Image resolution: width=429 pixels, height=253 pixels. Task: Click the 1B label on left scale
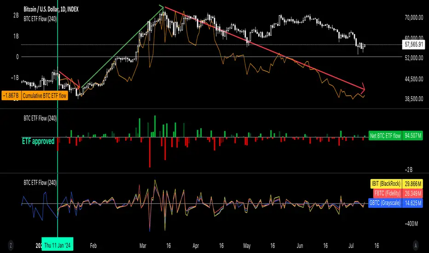[16, 36]
